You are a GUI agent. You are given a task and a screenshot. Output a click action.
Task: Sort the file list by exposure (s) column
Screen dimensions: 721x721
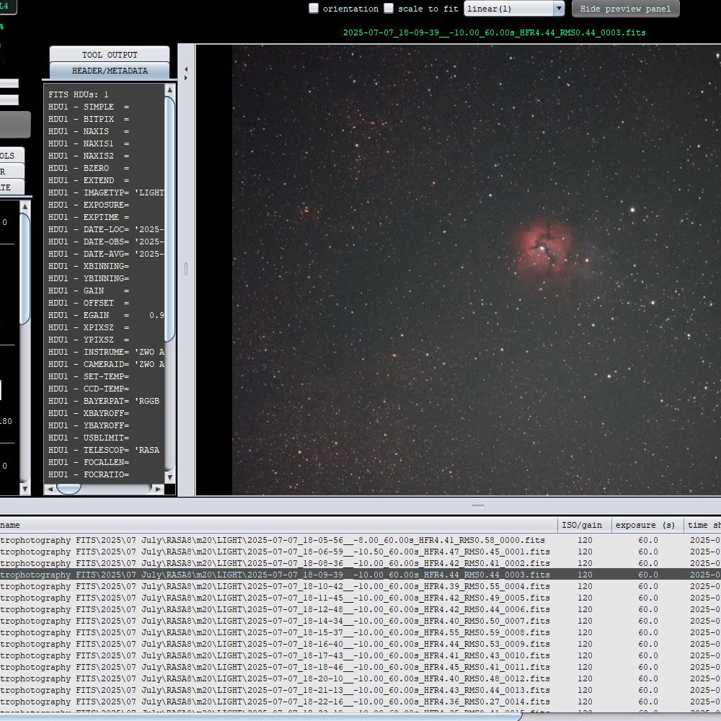pyautogui.click(x=647, y=526)
